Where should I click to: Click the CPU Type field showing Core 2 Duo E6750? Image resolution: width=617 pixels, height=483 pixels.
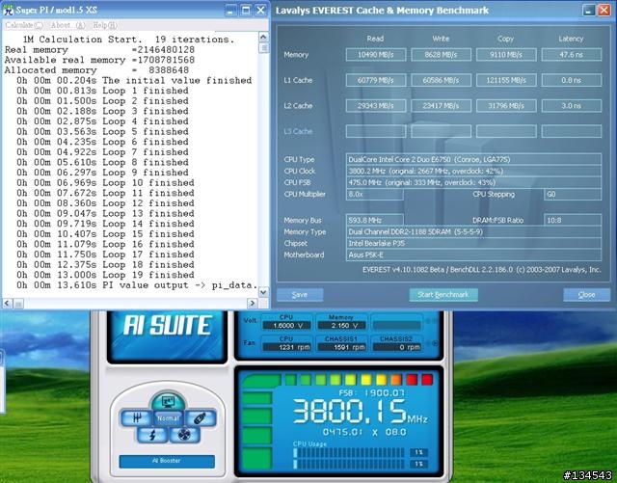473,159
